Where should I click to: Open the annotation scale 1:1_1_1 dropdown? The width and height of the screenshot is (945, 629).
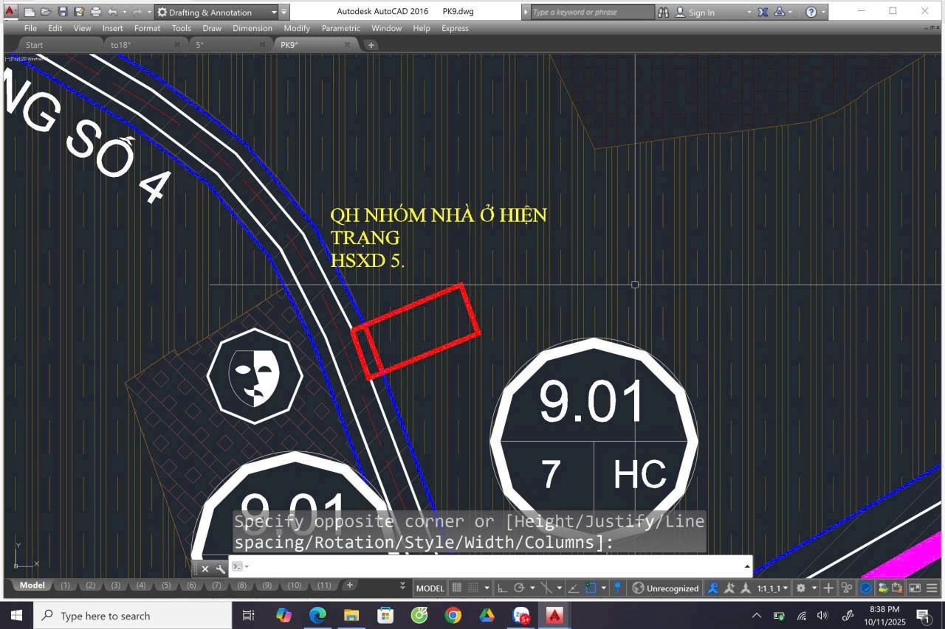772,588
